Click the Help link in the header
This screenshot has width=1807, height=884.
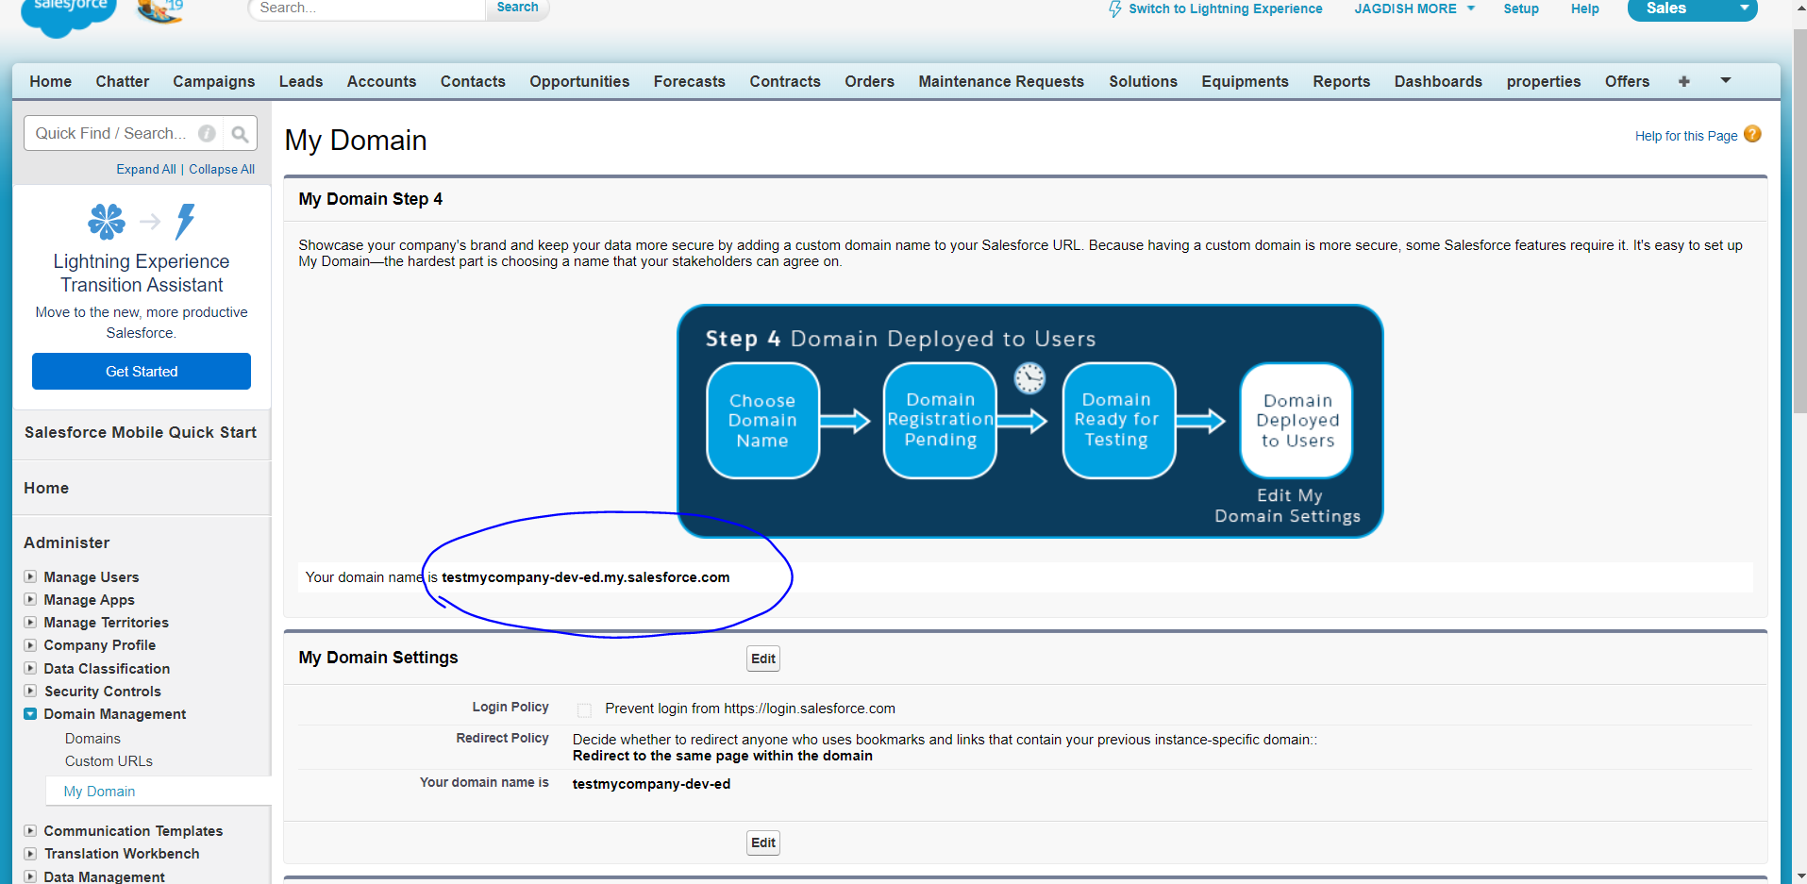(1585, 8)
